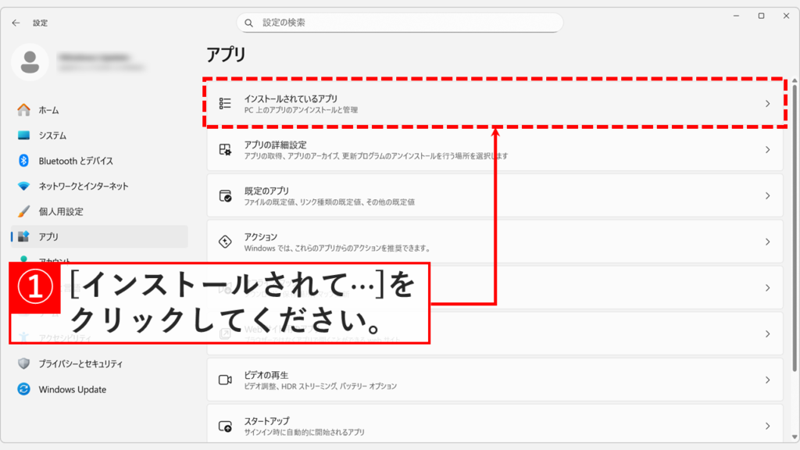Click the Bluetooth icon in the sidebar
Viewport: 800px width, 450px height.
[x=25, y=160]
